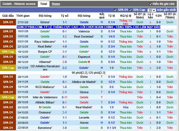The width and height of the screenshot is (179, 131).
Task: Click the Athletic Bilbao team link
Action: [x=44, y=102]
